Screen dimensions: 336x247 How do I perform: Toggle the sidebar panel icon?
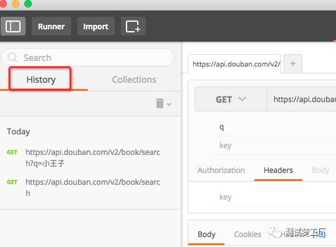click(13, 26)
